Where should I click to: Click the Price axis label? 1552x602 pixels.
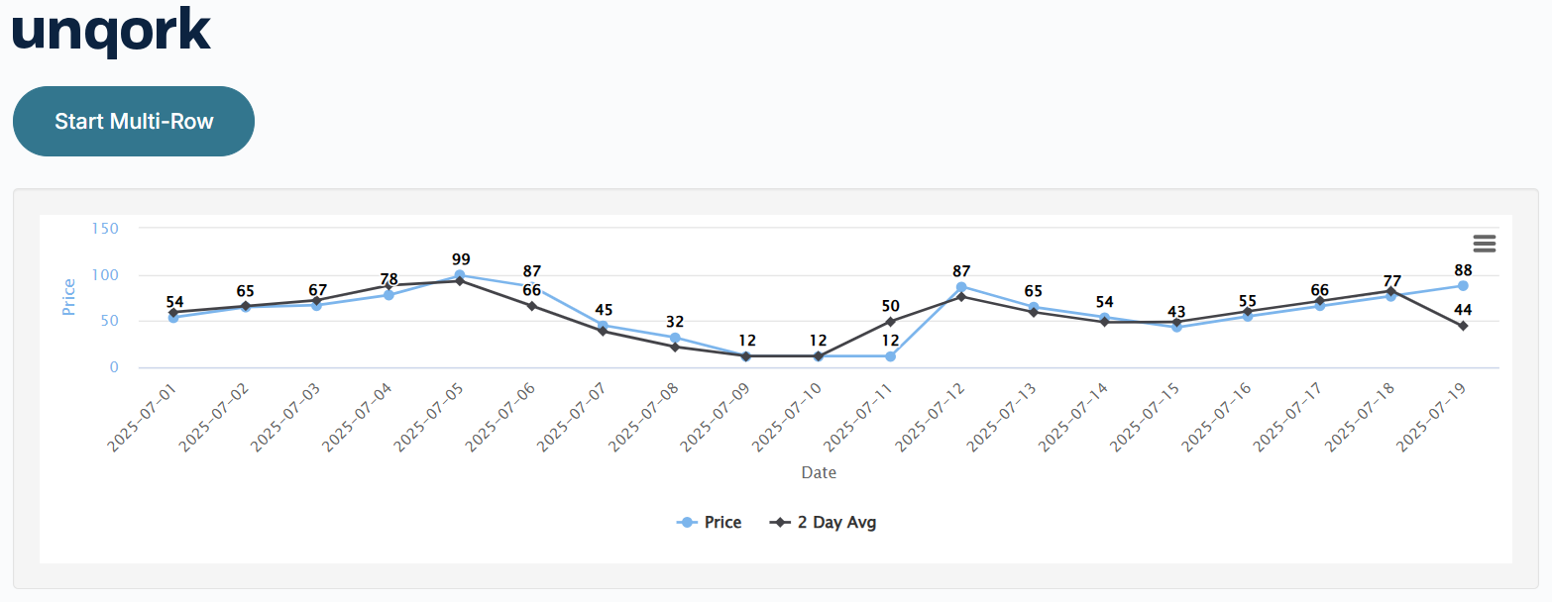click(x=67, y=295)
